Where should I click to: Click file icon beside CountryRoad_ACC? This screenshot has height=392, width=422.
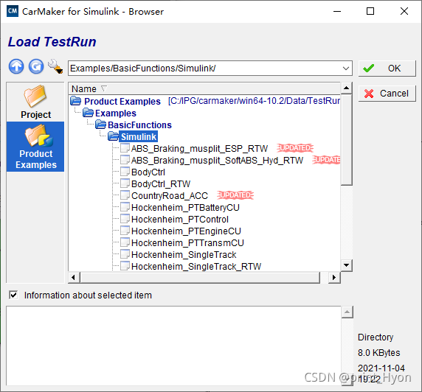pos(125,195)
